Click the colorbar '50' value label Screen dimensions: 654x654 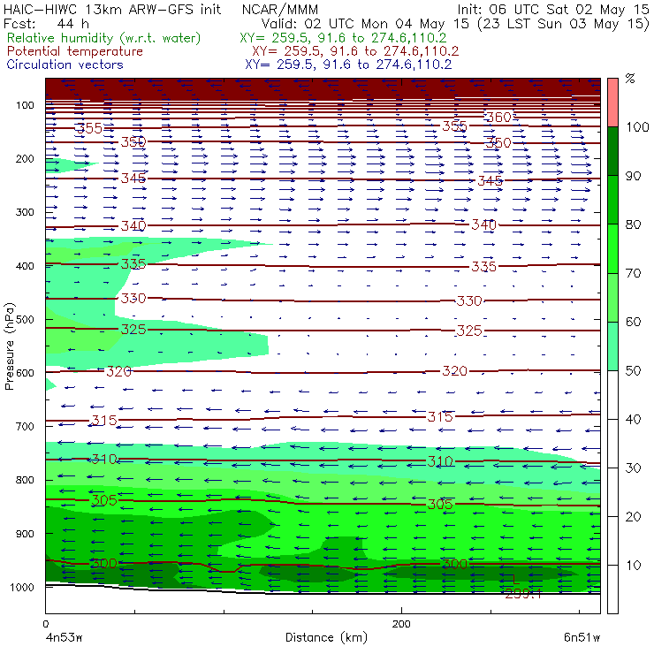(633, 370)
